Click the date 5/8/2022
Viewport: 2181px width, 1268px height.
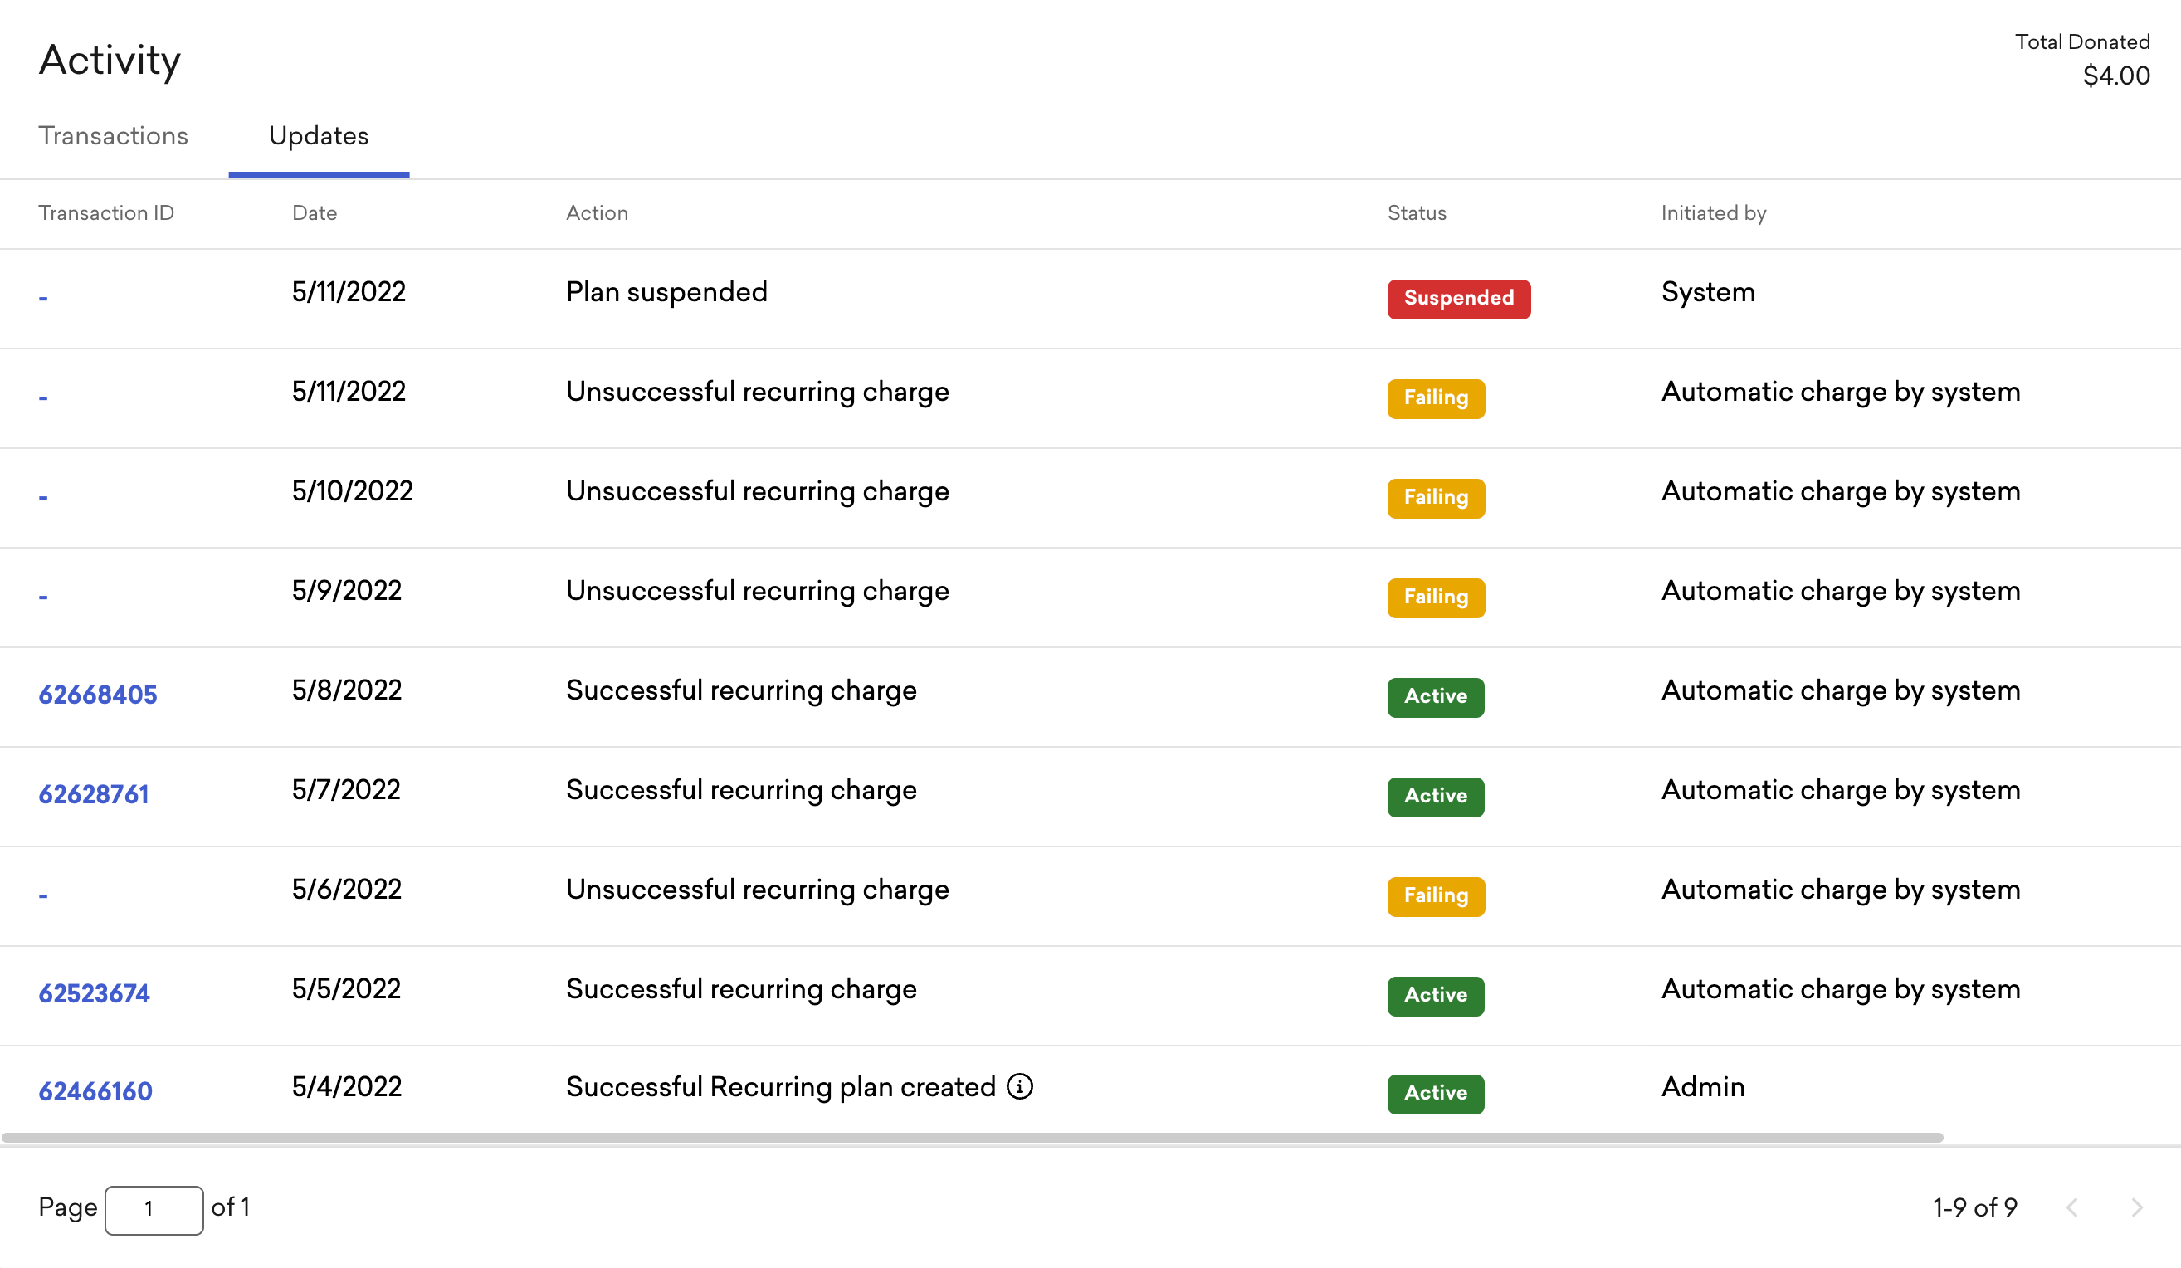tap(346, 690)
